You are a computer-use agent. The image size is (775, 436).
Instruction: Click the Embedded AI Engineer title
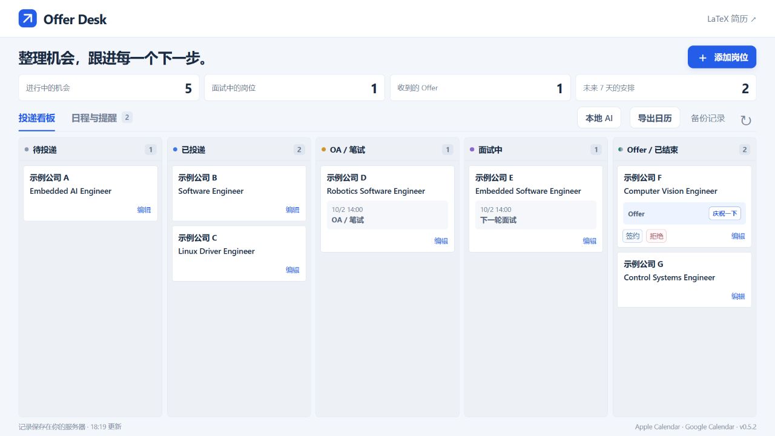[x=71, y=191]
